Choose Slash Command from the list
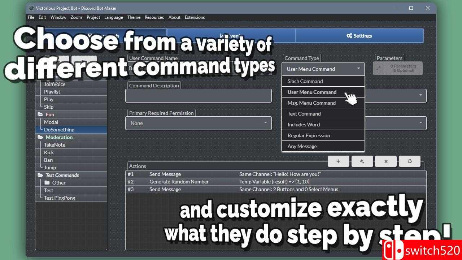 point(305,81)
